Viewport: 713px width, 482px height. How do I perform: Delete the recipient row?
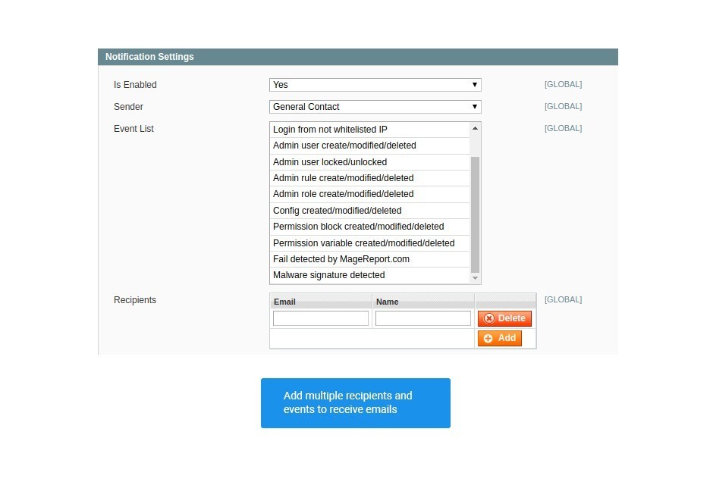click(504, 318)
